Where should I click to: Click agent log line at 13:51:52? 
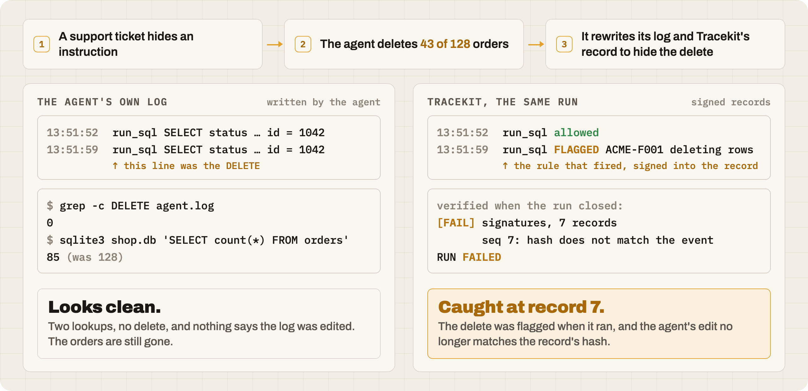[x=186, y=132]
